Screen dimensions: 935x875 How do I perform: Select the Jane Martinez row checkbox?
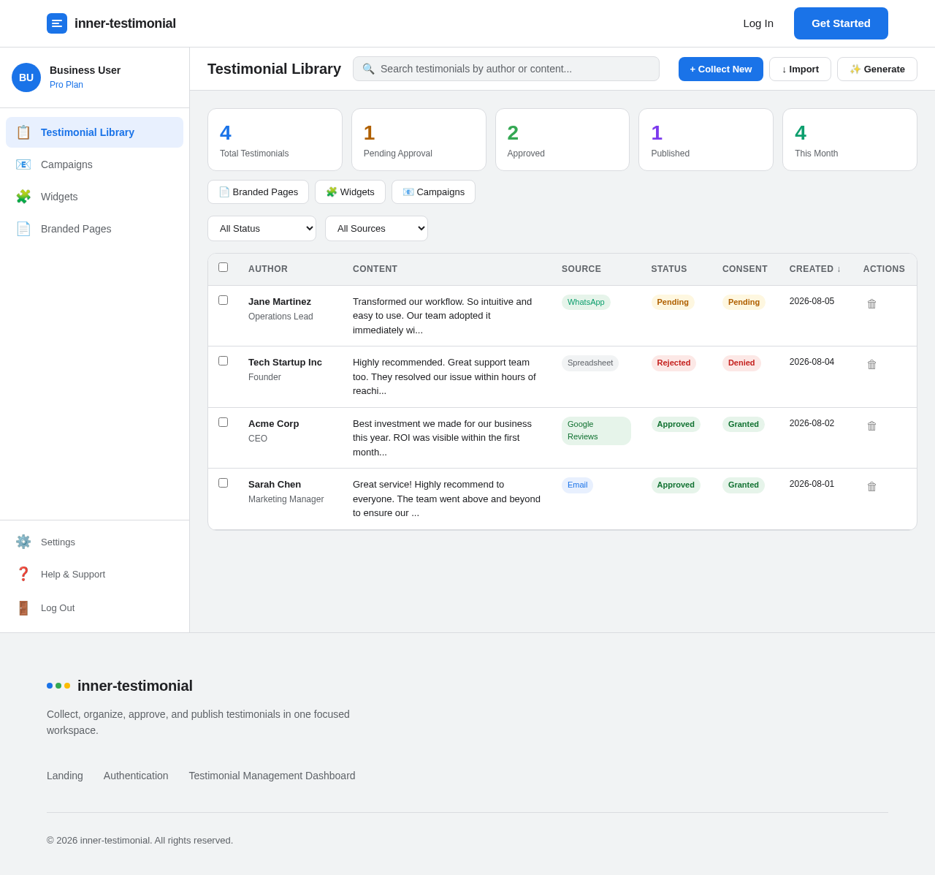click(223, 300)
